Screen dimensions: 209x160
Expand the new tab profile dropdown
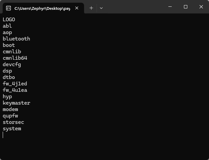tap(101, 8)
